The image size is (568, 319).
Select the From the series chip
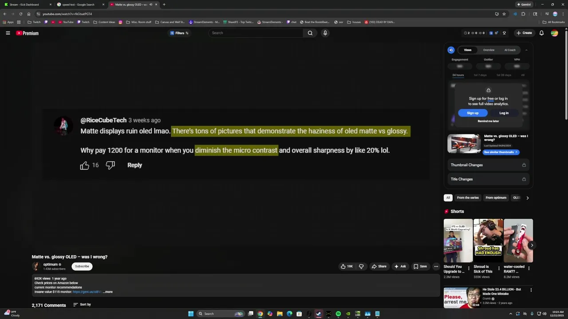pyautogui.click(x=468, y=198)
